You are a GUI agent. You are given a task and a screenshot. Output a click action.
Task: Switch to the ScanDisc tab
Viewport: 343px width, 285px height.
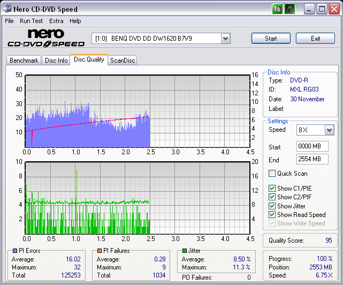[x=123, y=61]
